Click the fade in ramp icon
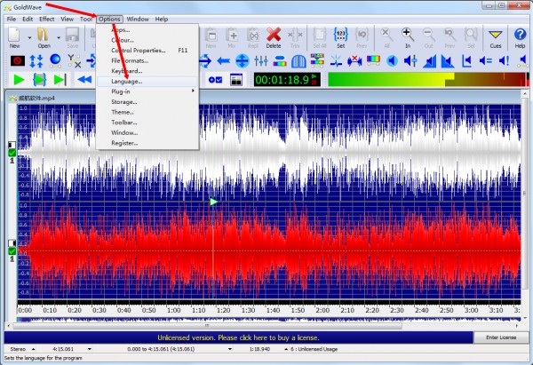The width and height of the screenshot is (533, 365). [429, 61]
